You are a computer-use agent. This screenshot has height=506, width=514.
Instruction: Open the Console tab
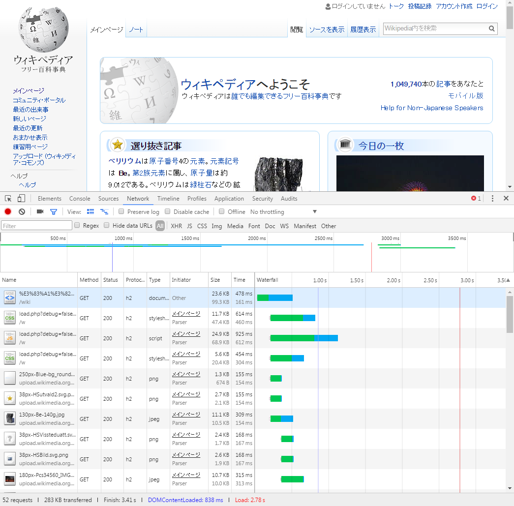pos(80,199)
